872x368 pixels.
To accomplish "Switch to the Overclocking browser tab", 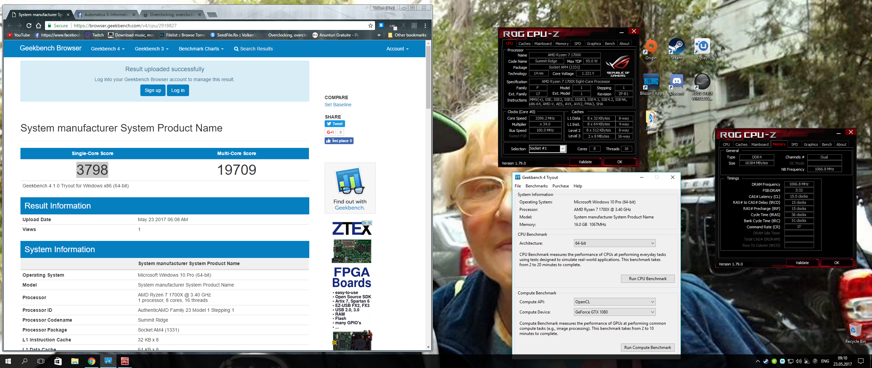I will (172, 15).
